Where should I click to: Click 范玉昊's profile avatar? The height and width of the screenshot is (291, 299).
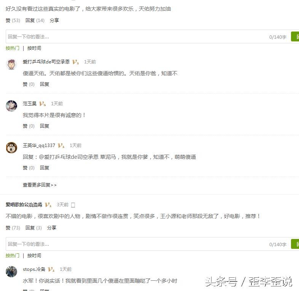(11, 106)
